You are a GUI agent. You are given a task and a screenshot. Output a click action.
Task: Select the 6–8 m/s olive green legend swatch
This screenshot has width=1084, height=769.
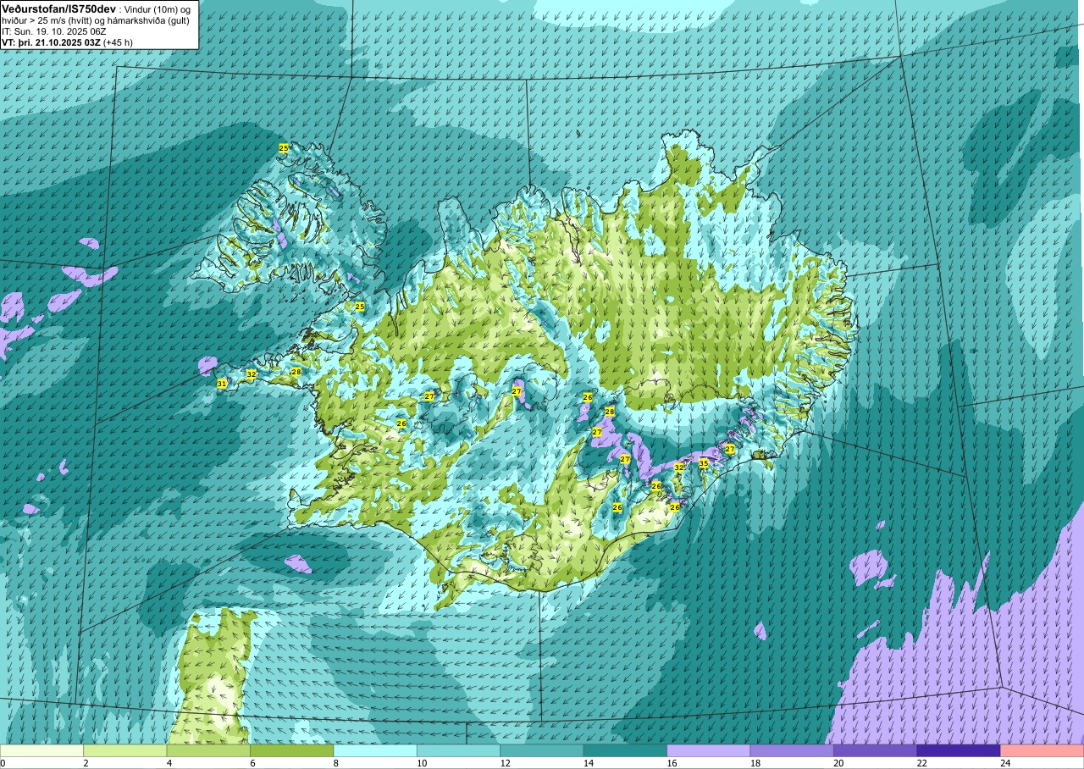tap(292, 751)
